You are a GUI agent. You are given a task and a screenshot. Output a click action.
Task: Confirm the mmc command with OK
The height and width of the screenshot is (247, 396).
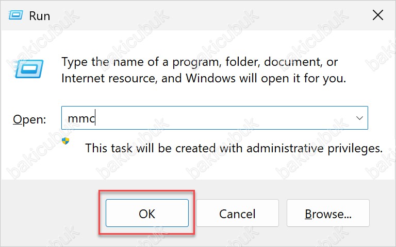[147, 213]
